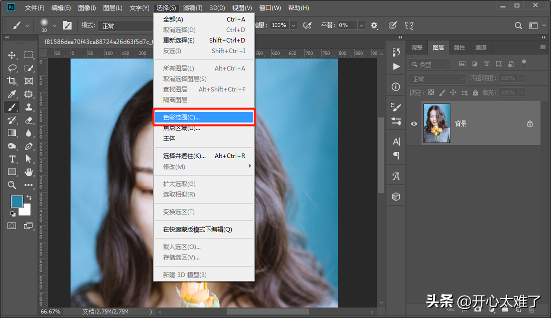The width and height of the screenshot is (551, 318).
Task: Click the 背景 layer thumbnail
Action: tap(436, 123)
